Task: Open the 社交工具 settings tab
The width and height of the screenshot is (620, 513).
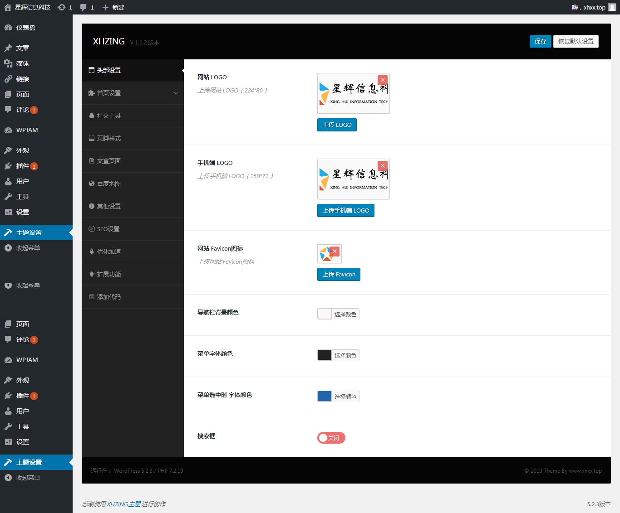Action: tap(109, 116)
